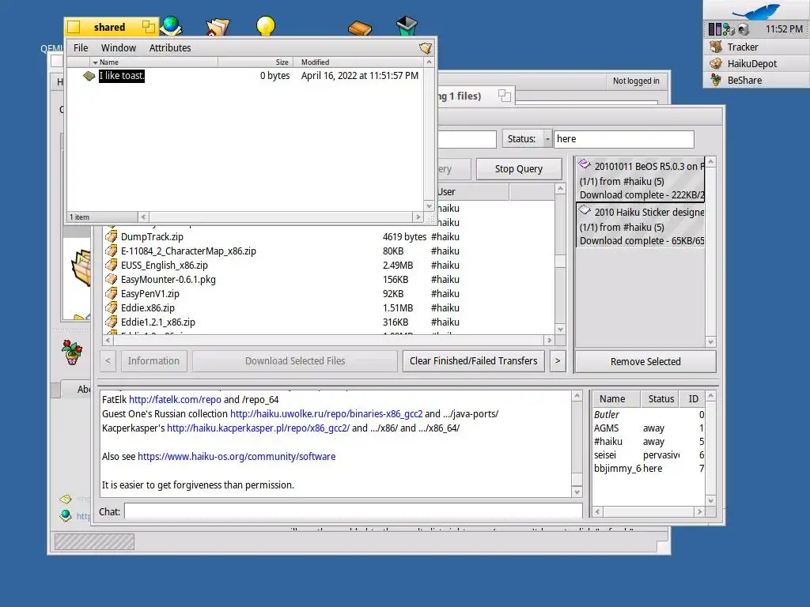Click the User column header in BeShare results

coord(473,192)
